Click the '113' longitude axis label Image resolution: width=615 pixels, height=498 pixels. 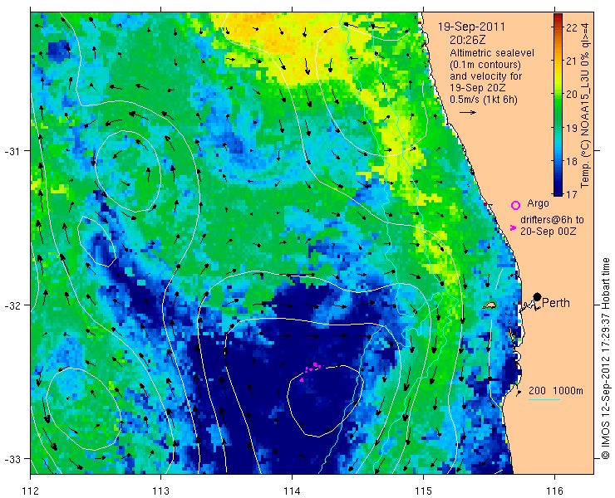coord(160,491)
